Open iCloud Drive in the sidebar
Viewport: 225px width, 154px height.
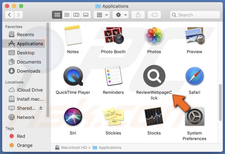24,90
